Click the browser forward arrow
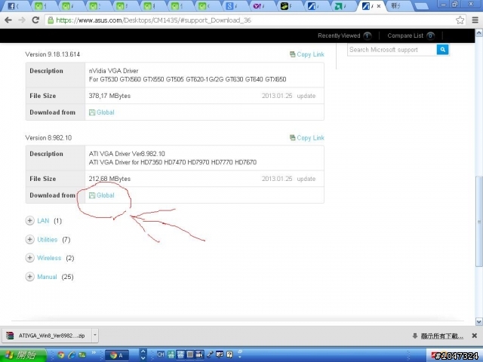483x362 pixels. [22, 20]
